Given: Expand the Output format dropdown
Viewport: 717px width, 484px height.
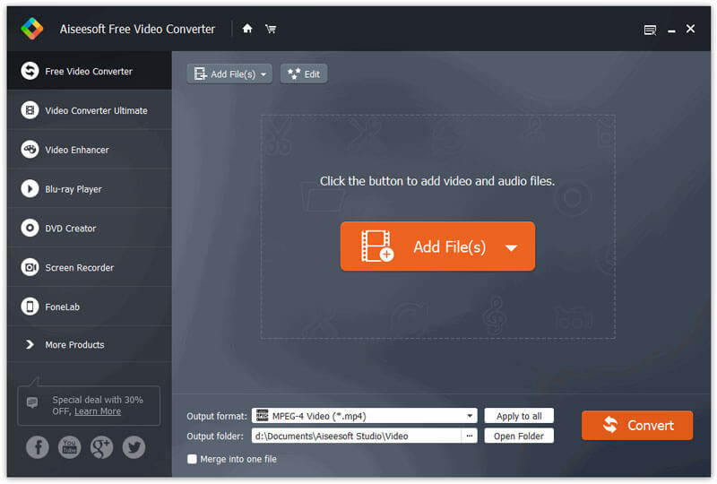Looking at the screenshot, I should click(x=471, y=416).
